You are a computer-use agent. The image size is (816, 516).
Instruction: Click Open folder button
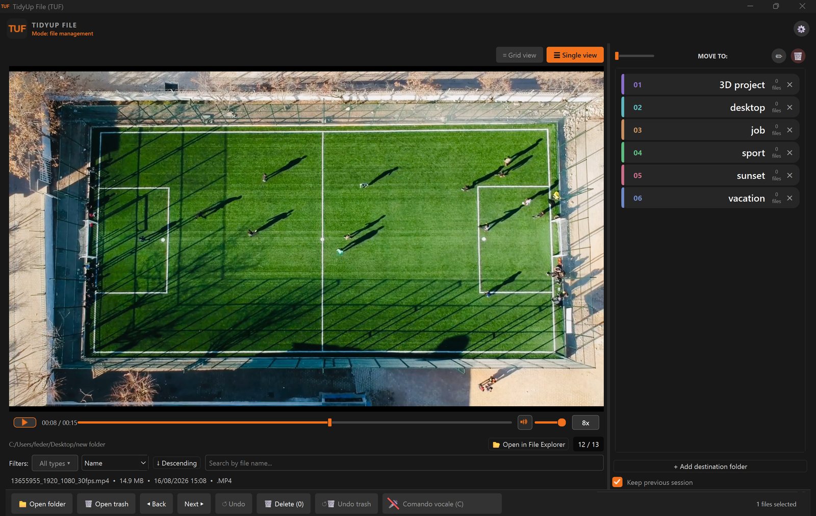pyautogui.click(x=42, y=504)
